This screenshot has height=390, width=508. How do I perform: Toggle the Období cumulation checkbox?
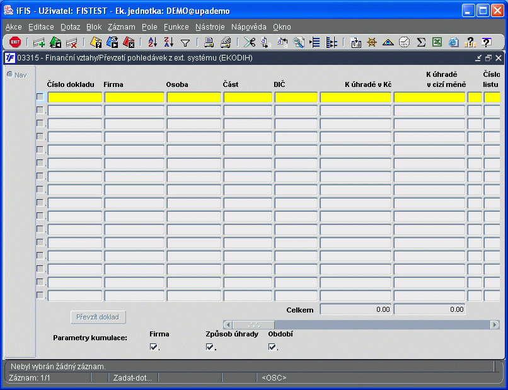272,347
